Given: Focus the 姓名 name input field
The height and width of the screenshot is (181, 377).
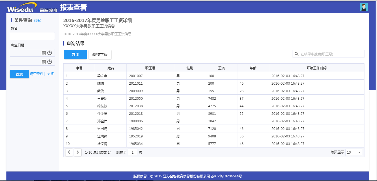Looking at the screenshot, I should (x=32, y=36).
